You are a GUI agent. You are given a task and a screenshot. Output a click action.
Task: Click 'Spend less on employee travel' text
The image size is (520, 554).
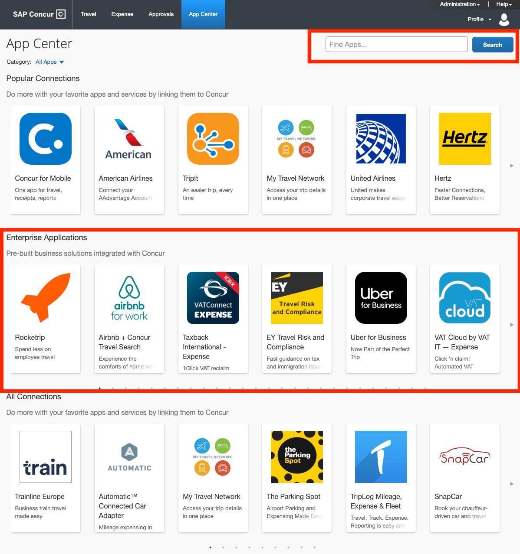click(35, 353)
